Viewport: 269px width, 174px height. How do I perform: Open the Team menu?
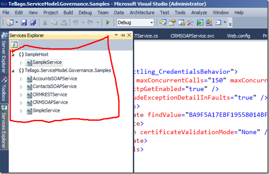(x=103, y=13)
